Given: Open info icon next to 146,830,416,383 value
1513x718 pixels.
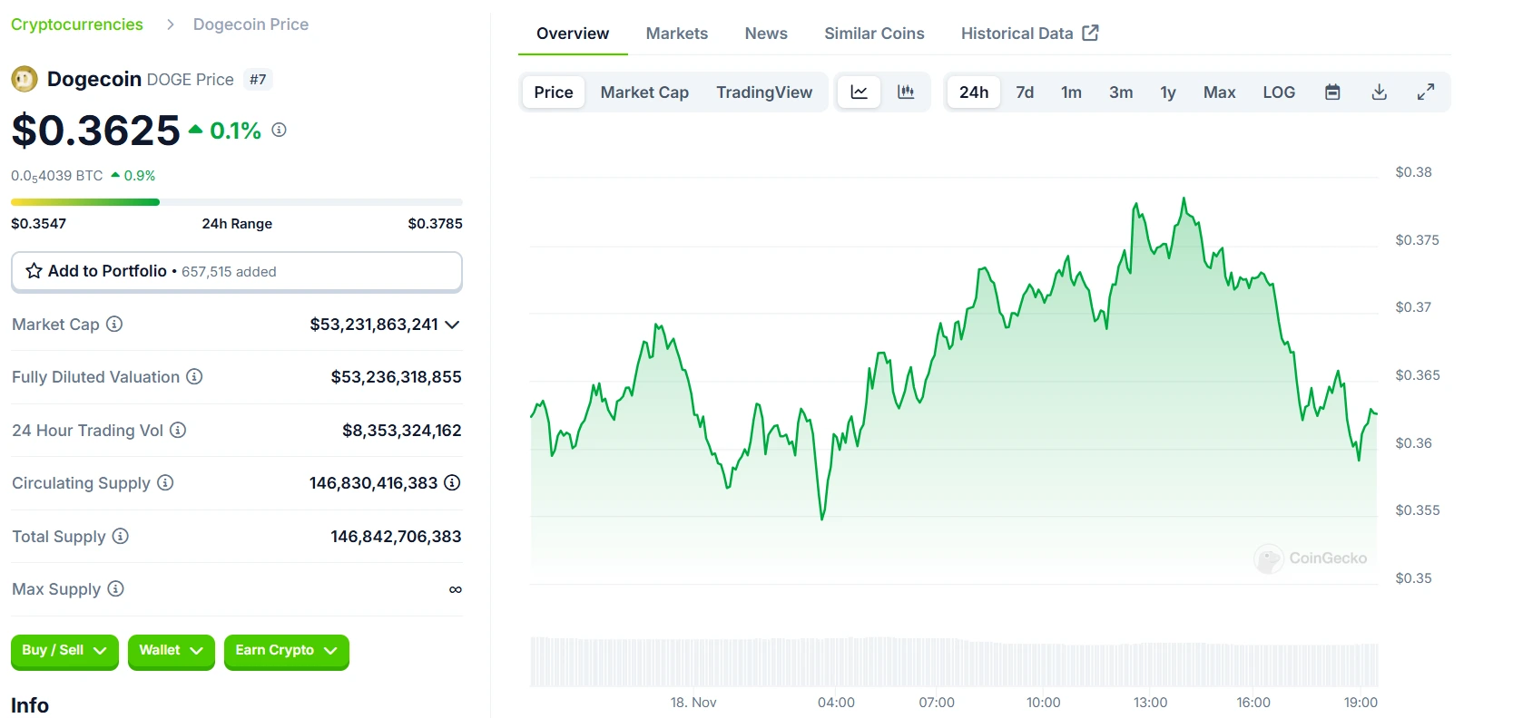Looking at the screenshot, I should click(x=452, y=482).
